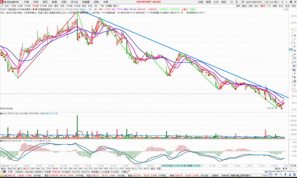Click the 返回 button
The height and width of the screenshot is (178, 297).
click(x=294, y=6)
